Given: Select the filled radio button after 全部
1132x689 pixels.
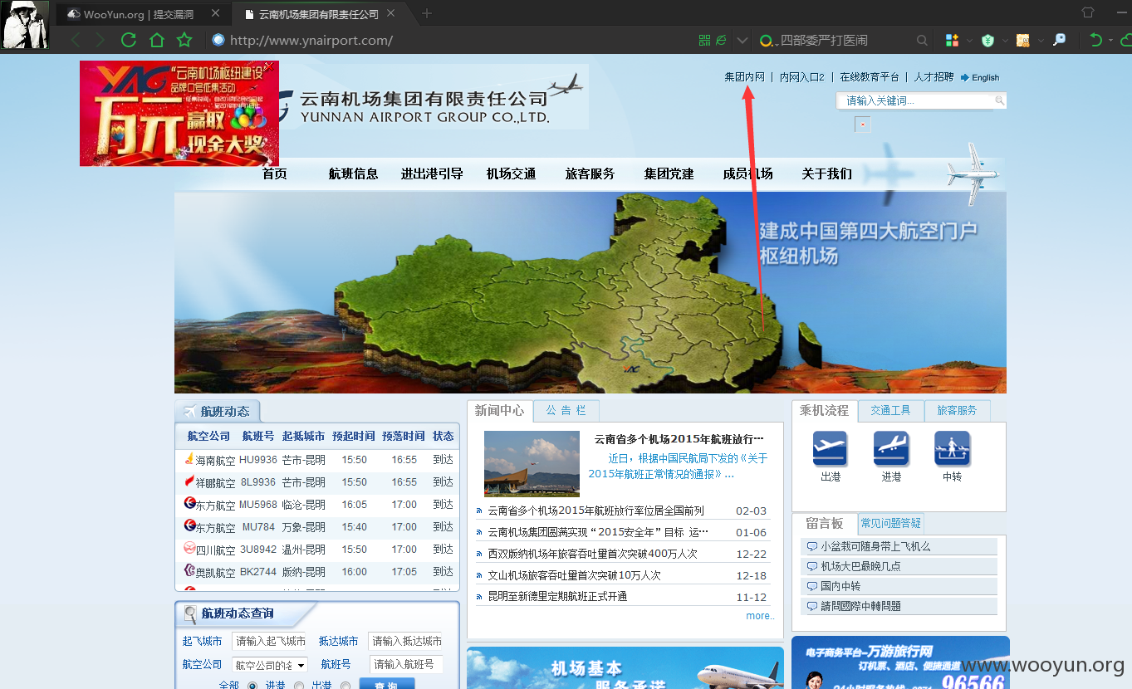Looking at the screenshot, I should (252, 686).
